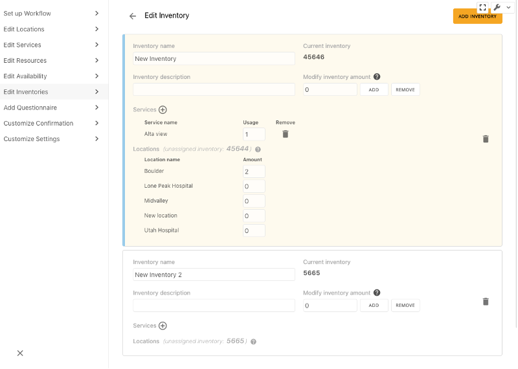Viewport: 518px width, 369px height.
Task: Focus New Inventory description field
Action: pyautogui.click(x=214, y=89)
